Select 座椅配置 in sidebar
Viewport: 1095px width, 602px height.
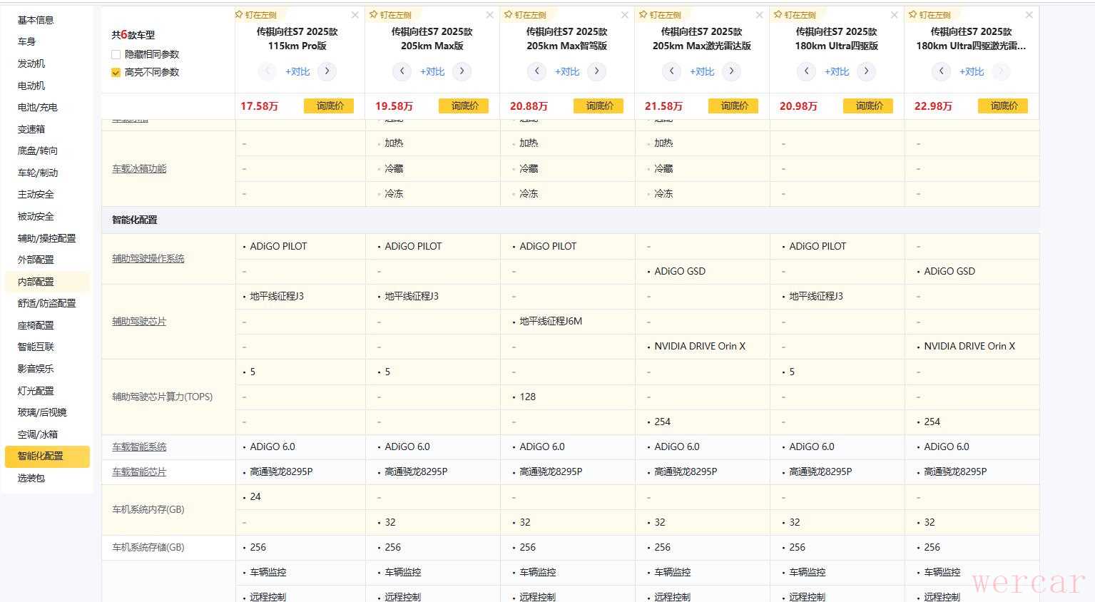coord(36,325)
